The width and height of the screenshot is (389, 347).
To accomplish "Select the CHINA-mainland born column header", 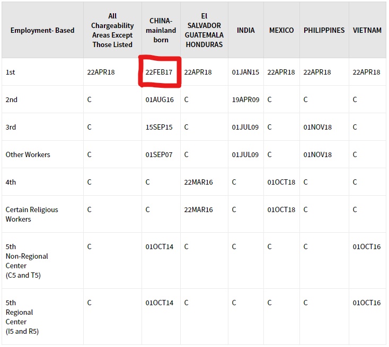I will pyautogui.click(x=161, y=30).
